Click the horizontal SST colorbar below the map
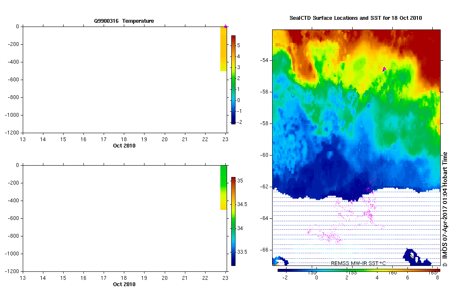Viewport: 463px width, 295px height. click(x=358, y=271)
